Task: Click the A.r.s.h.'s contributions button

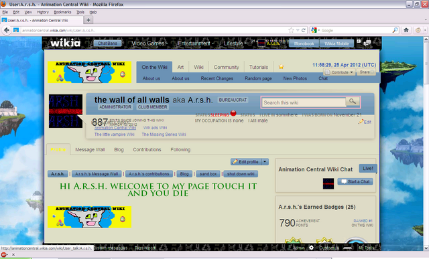Action: click(x=149, y=174)
